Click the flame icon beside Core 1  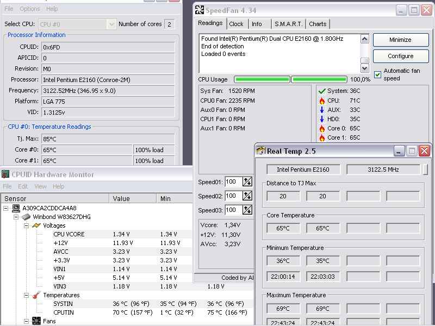tap(322, 137)
